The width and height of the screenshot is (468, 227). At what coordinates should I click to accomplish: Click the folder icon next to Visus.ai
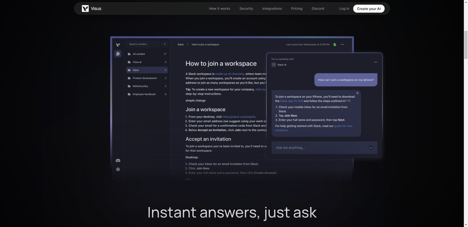pos(129,62)
